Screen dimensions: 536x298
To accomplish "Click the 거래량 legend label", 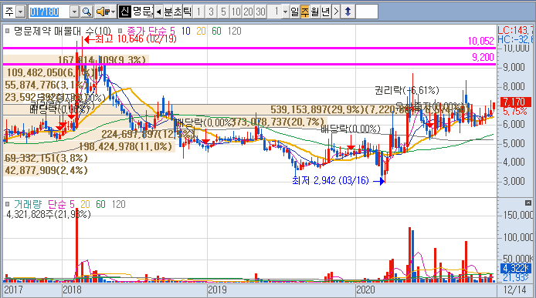I will 28,204.
